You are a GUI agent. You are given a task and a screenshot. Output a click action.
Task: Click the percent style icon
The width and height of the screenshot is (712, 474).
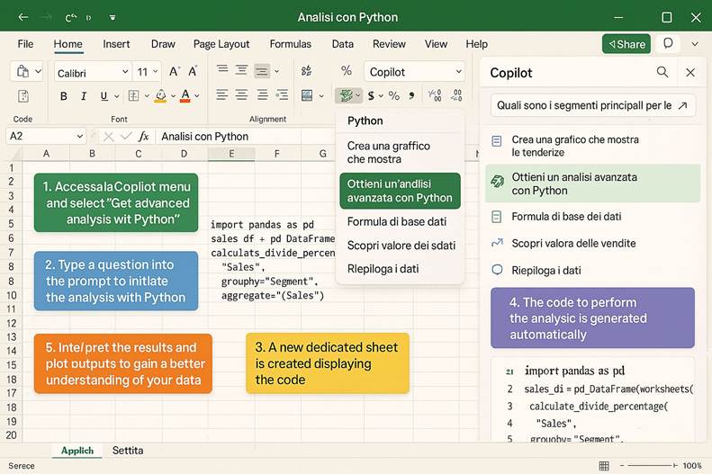(346, 71)
